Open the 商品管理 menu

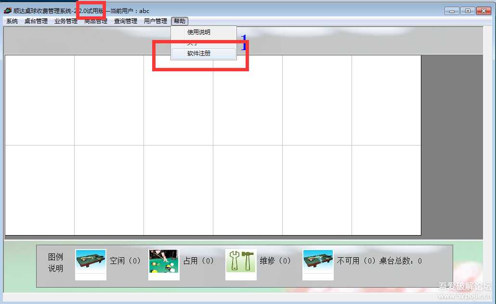96,21
